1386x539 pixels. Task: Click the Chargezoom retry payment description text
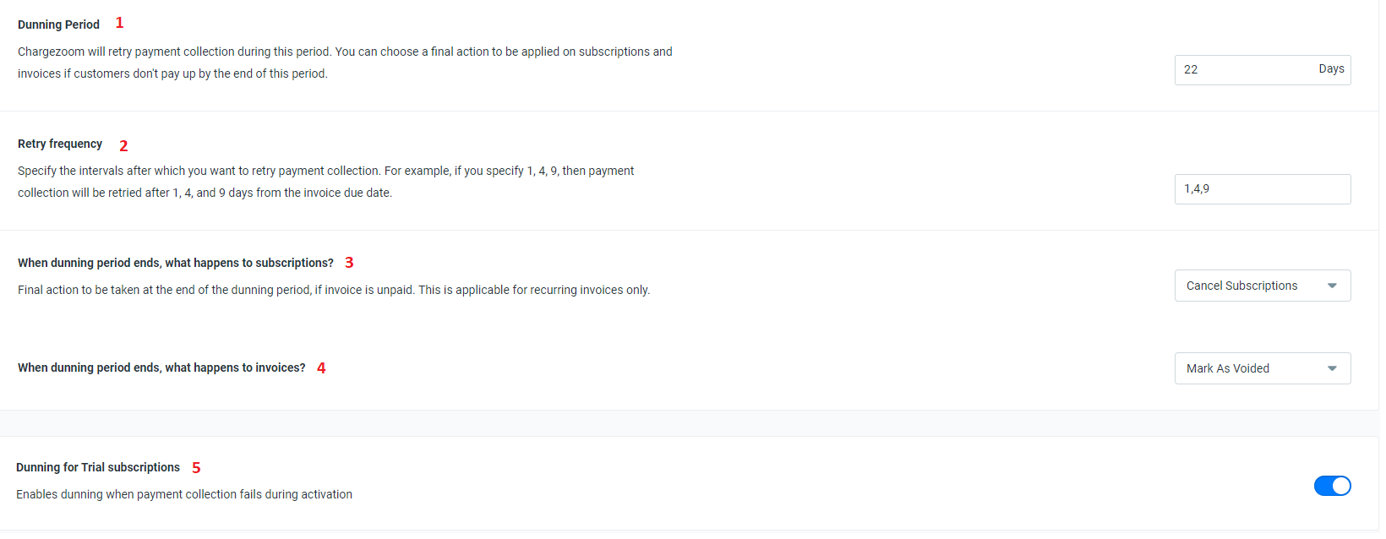coord(345,63)
